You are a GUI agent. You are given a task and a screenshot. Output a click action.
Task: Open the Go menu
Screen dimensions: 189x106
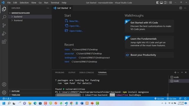tap(40, 3)
